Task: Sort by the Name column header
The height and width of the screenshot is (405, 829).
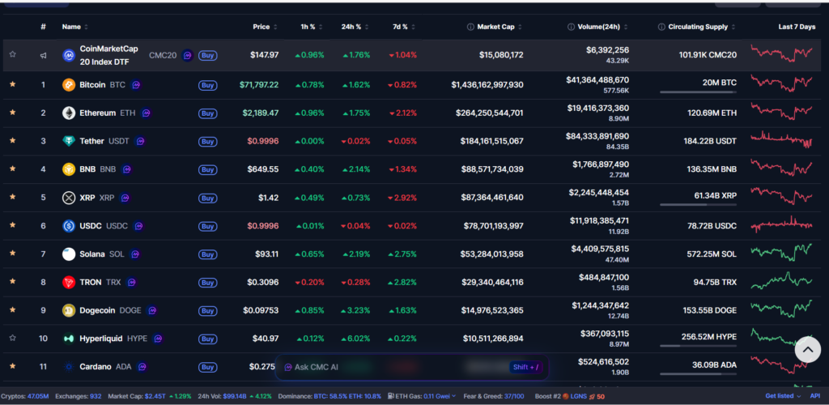Action: coord(74,27)
